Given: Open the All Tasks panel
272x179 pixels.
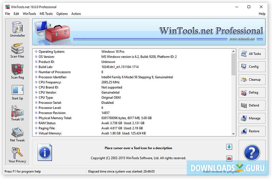Looking at the screenshot, I should click(x=252, y=54).
